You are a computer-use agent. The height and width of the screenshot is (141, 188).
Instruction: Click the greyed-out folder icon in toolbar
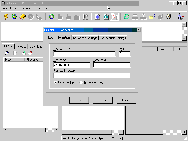coord(77,17)
